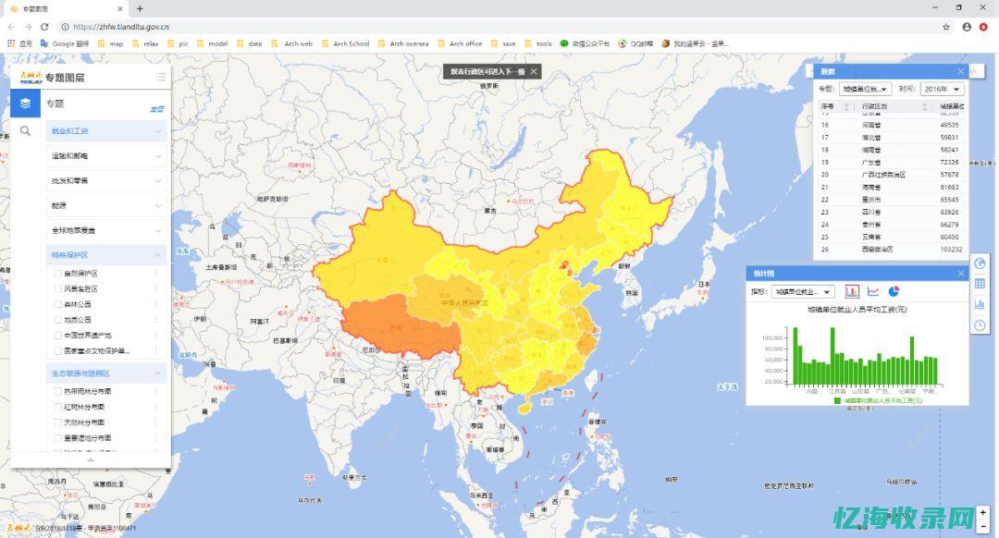Switch statistics panel to line chart view

[x=872, y=291]
